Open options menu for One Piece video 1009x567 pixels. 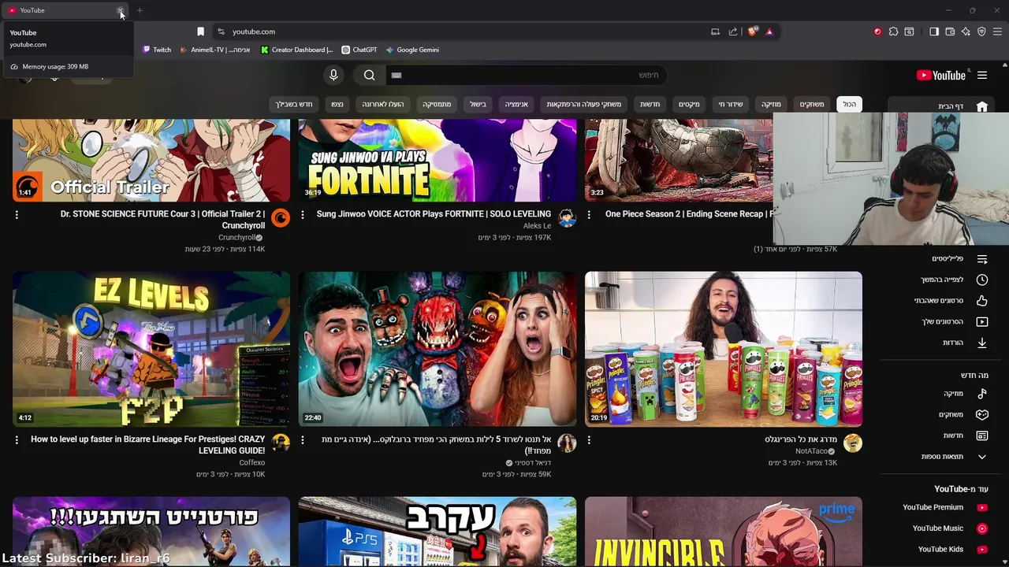click(x=589, y=214)
